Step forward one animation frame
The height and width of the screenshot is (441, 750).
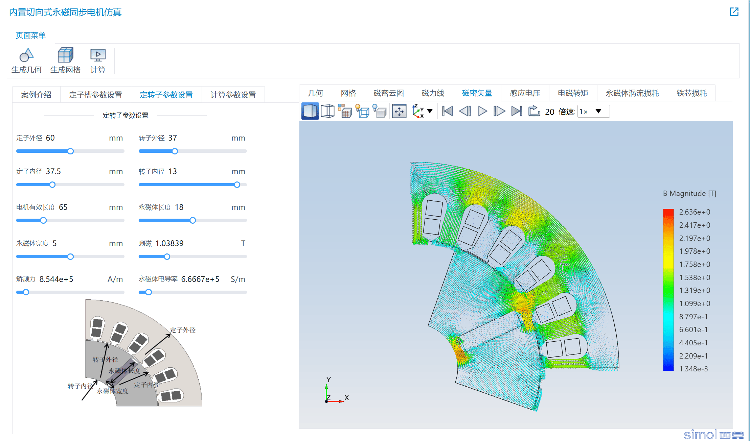pyautogui.click(x=499, y=111)
